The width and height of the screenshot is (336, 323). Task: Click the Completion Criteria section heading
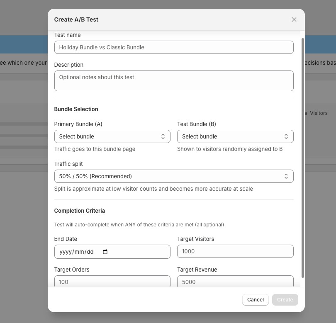[80, 211]
